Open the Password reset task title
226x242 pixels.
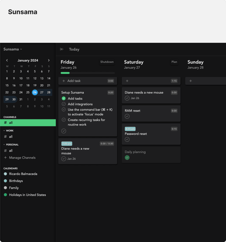coord(136,134)
